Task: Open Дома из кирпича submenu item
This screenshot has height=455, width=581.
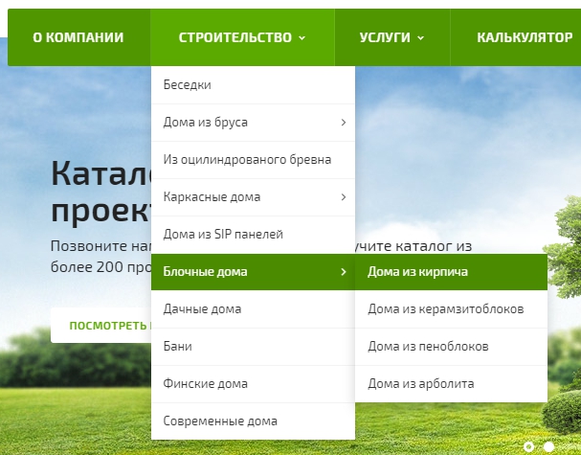Action: pos(452,272)
